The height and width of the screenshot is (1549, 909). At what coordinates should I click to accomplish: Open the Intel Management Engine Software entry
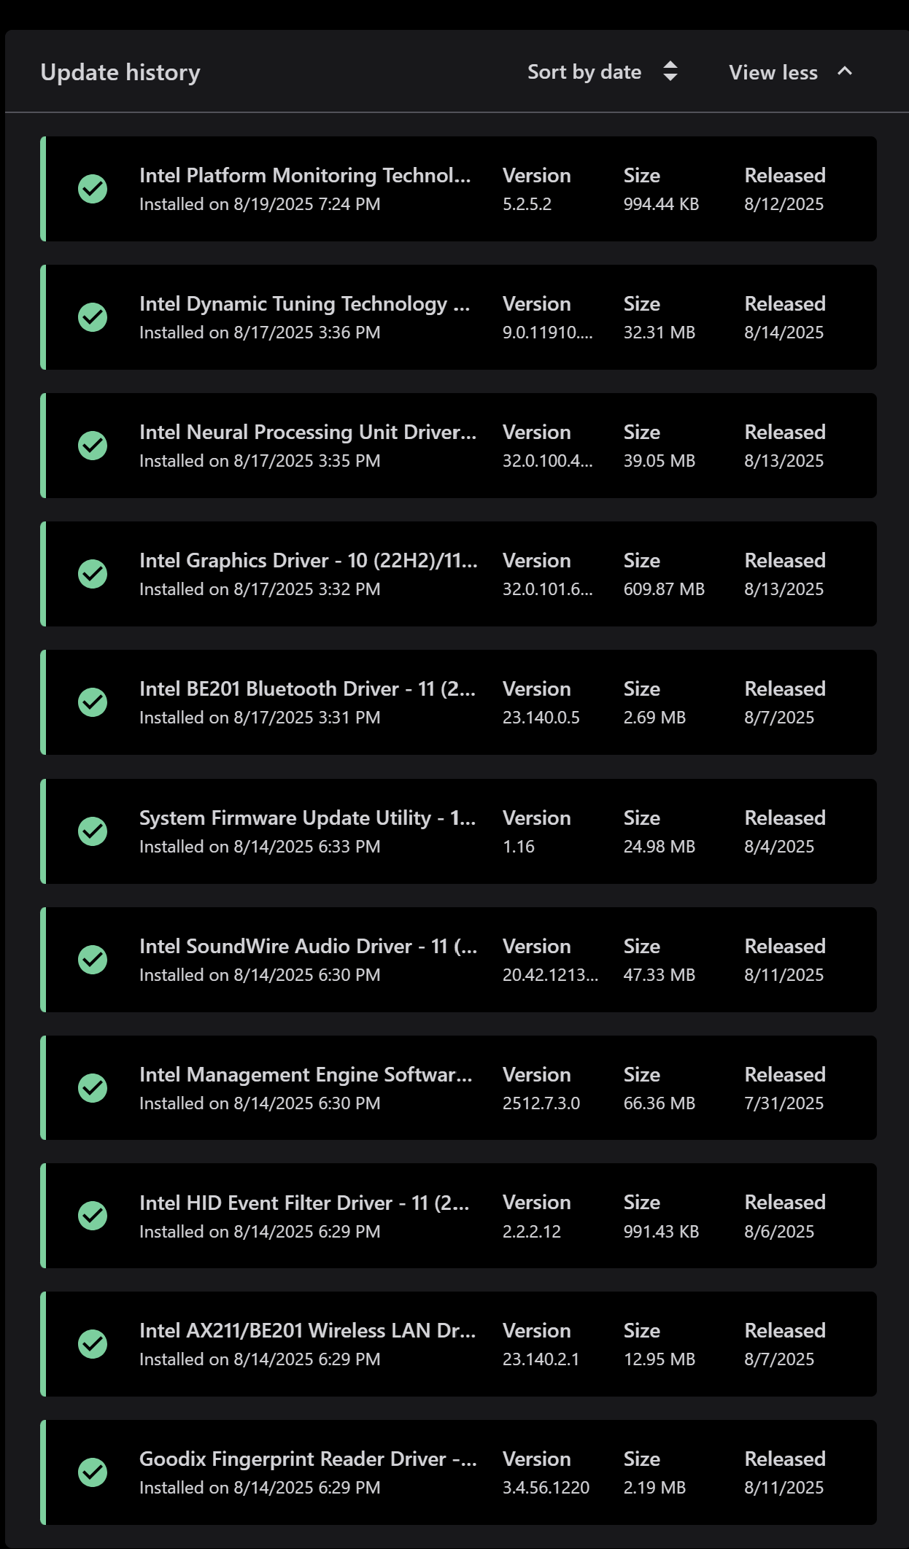click(x=306, y=1075)
